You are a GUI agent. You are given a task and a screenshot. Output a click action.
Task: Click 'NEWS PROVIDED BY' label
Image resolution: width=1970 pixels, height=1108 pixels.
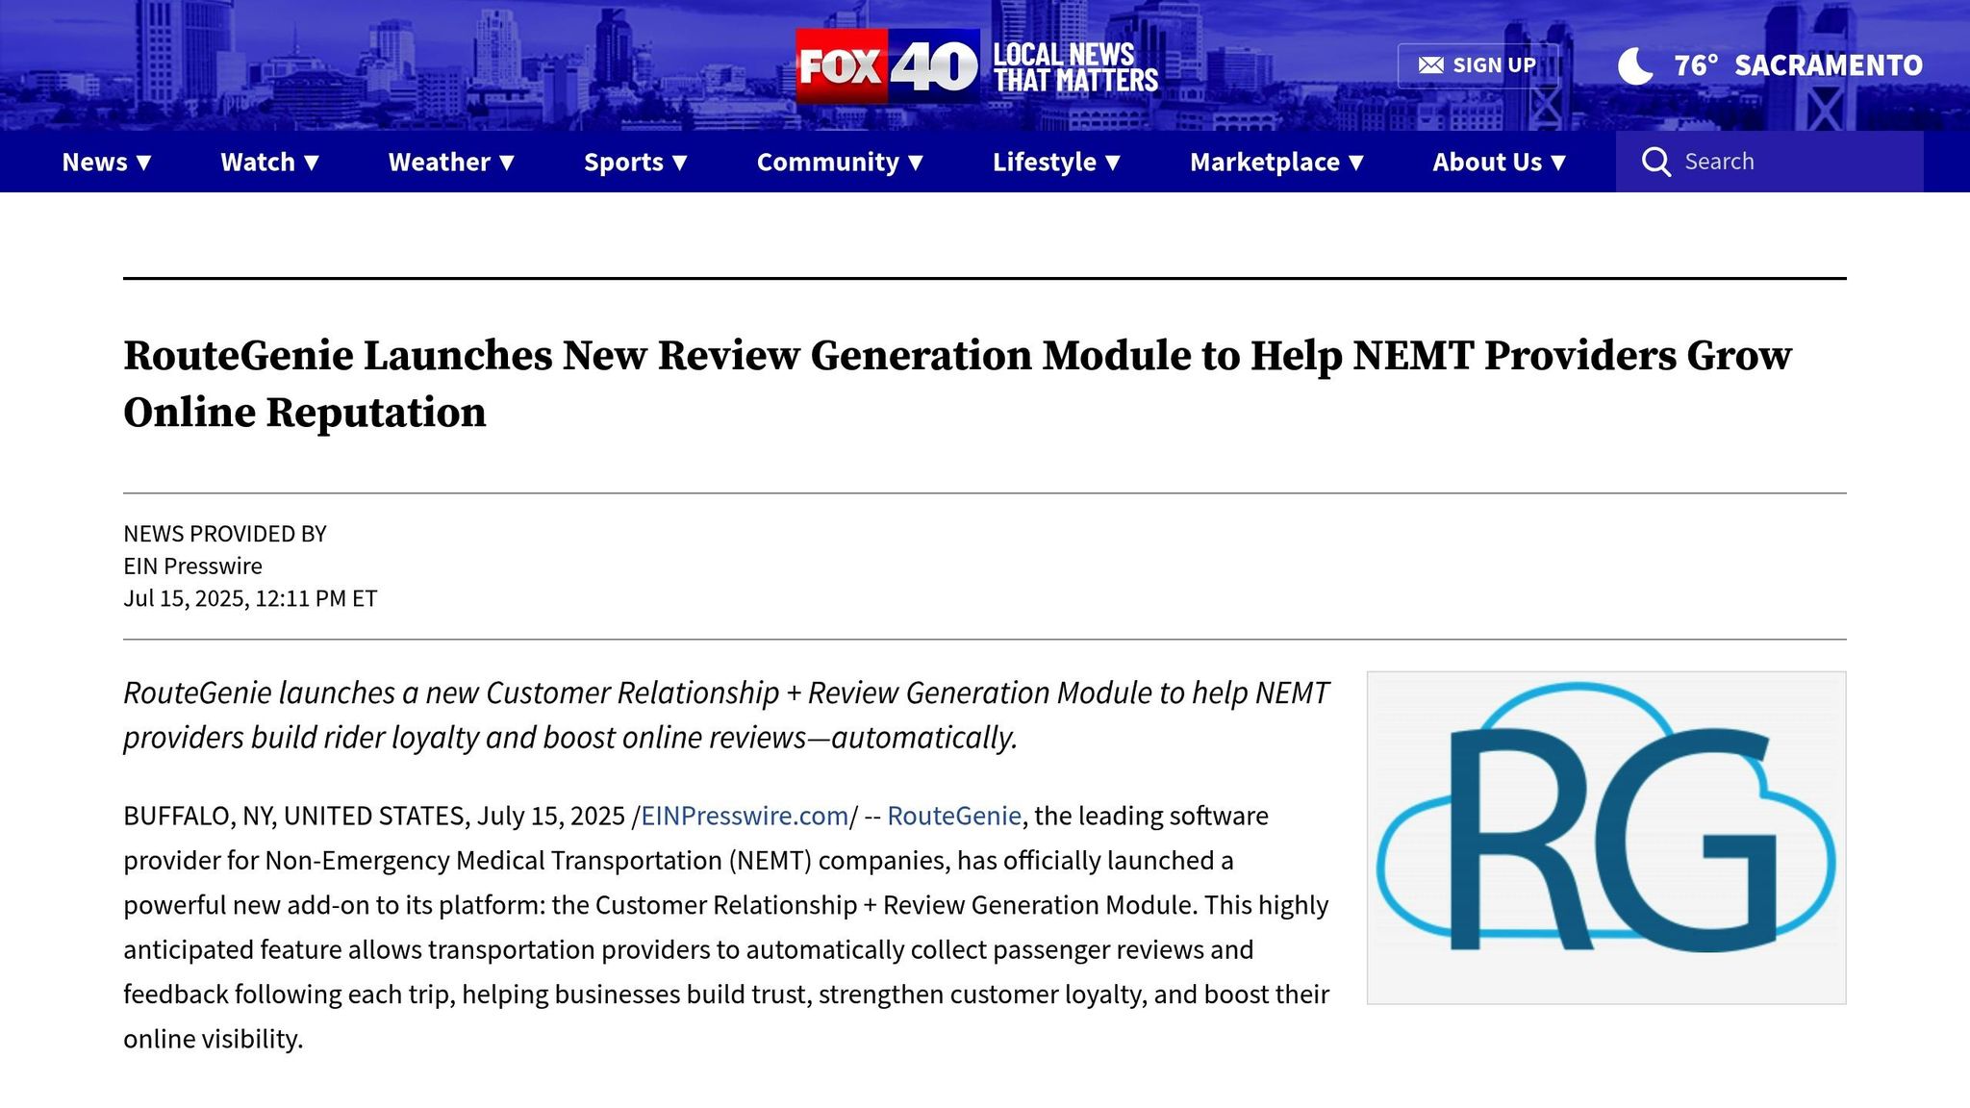pyautogui.click(x=225, y=534)
